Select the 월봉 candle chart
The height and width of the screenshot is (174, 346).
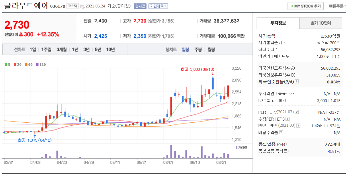pyautogui.click(x=211, y=49)
